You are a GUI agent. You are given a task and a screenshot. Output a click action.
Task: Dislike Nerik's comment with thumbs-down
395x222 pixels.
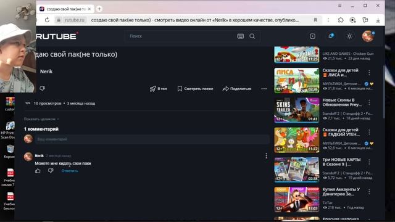[x=51, y=171]
